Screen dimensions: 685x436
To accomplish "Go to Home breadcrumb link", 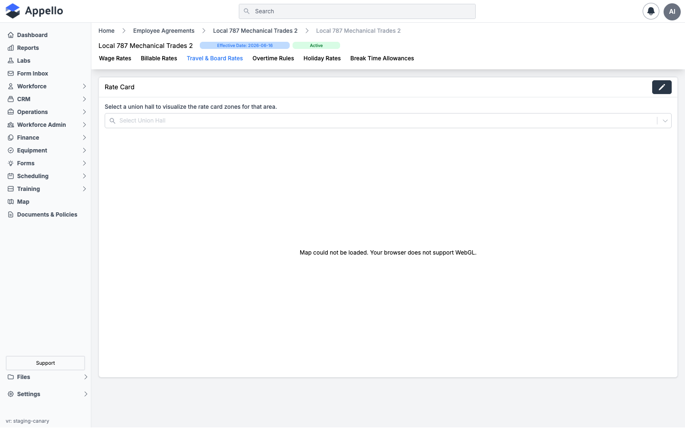I will click(107, 31).
